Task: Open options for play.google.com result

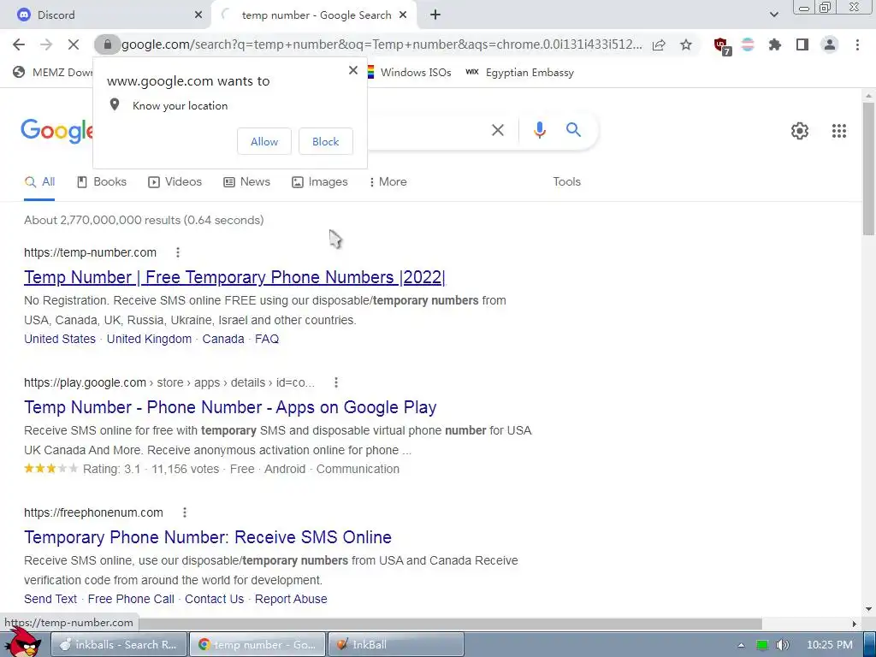Action: (x=335, y=382)
